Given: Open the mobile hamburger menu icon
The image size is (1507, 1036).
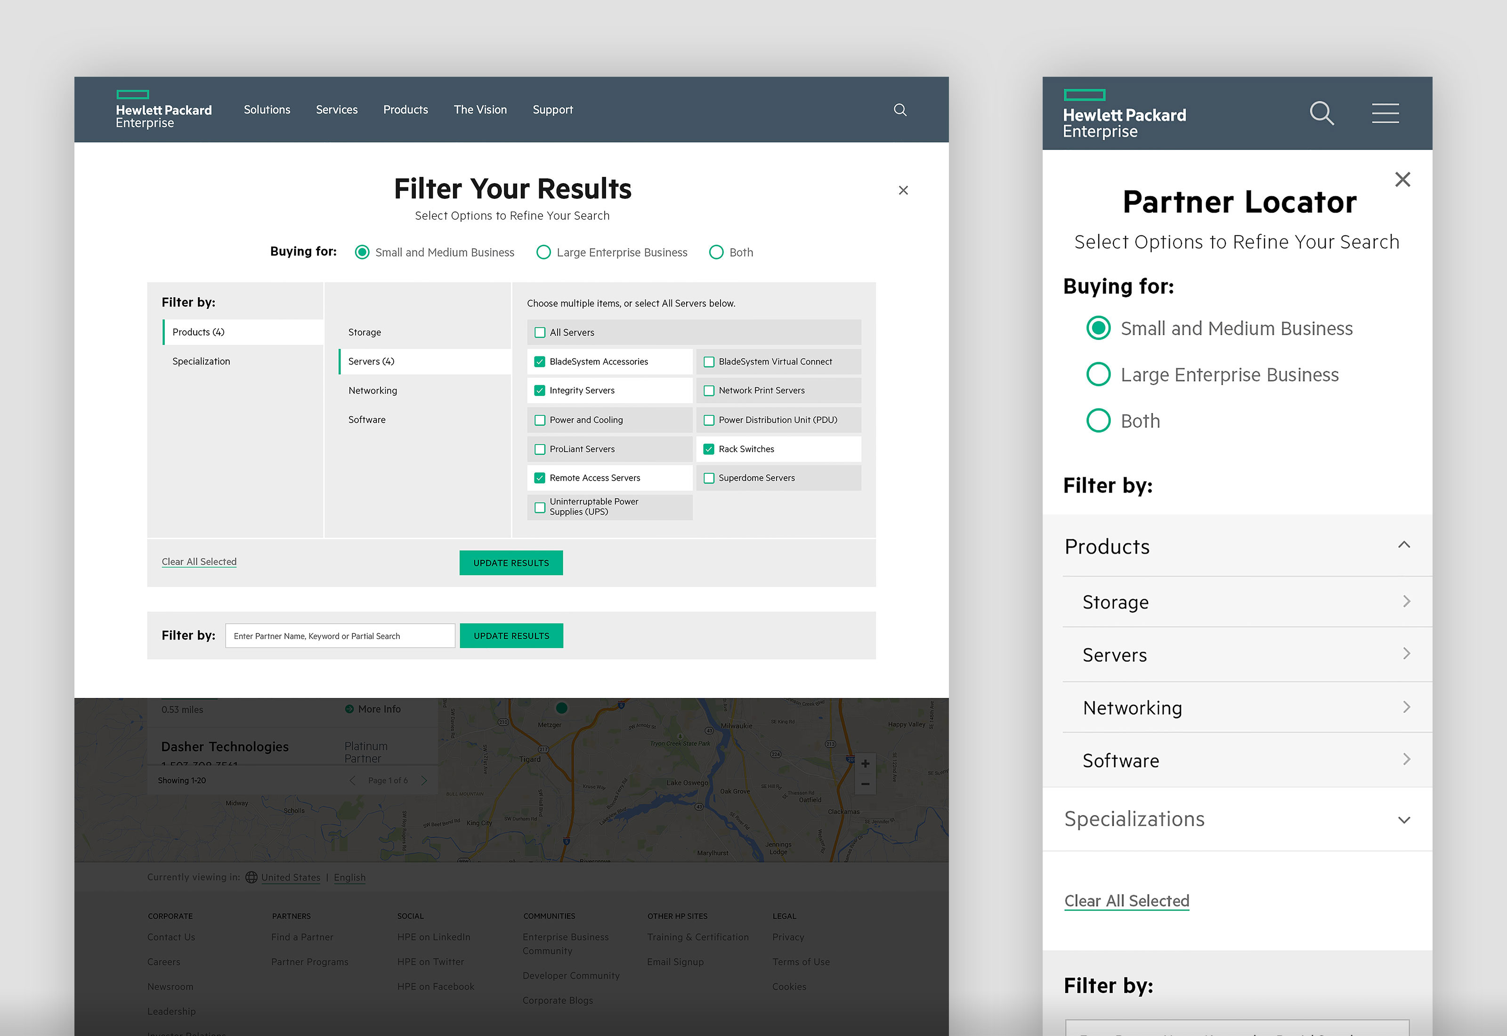Looking at the screenshot, I should tap(1385, 113).
